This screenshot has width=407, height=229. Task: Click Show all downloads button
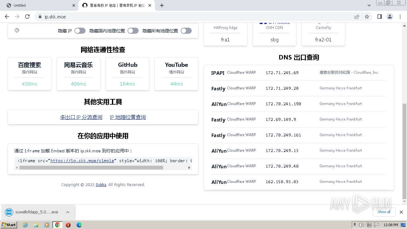pos(384,212)
